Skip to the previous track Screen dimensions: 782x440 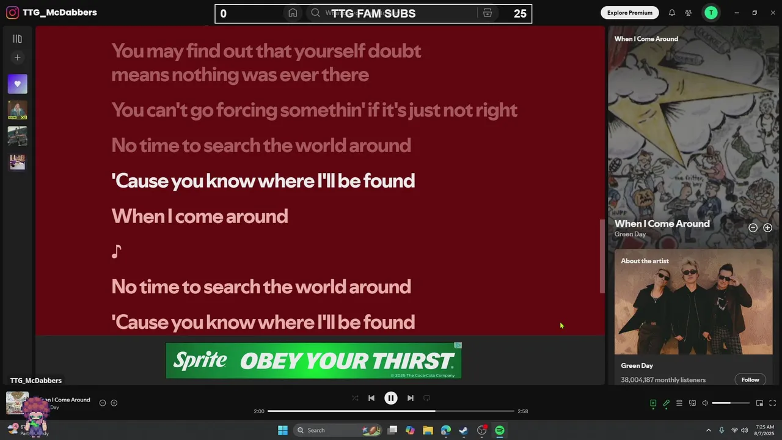[x=371, y=398]
